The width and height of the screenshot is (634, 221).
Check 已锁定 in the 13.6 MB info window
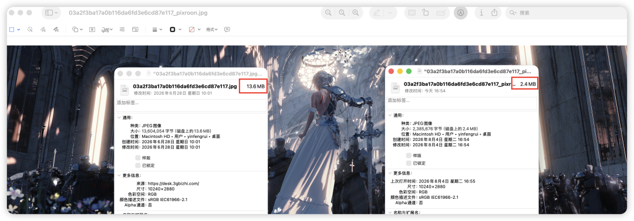tap(138, 165)
